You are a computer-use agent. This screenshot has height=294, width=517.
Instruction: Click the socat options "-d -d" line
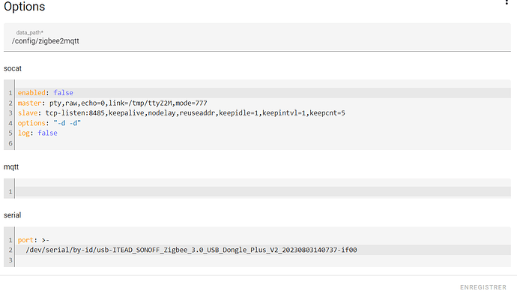[263, 123]
